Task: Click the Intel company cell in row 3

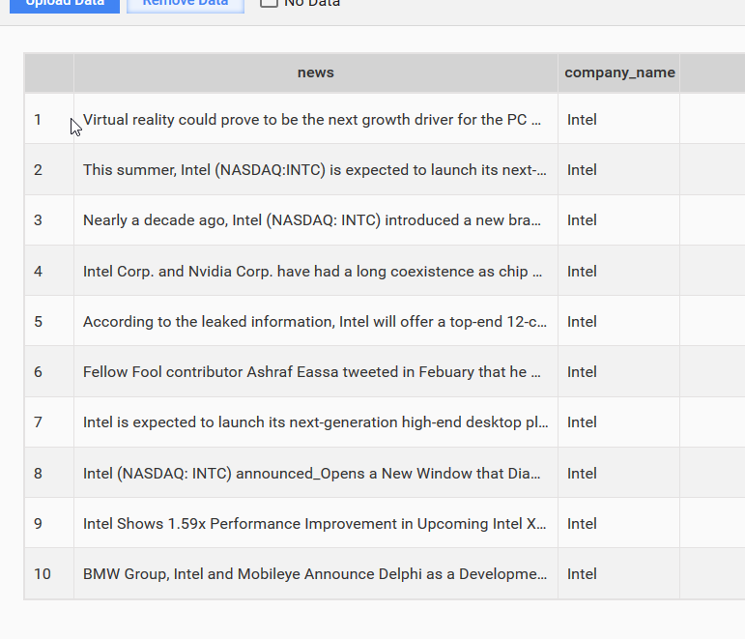Action: [619, 220]
